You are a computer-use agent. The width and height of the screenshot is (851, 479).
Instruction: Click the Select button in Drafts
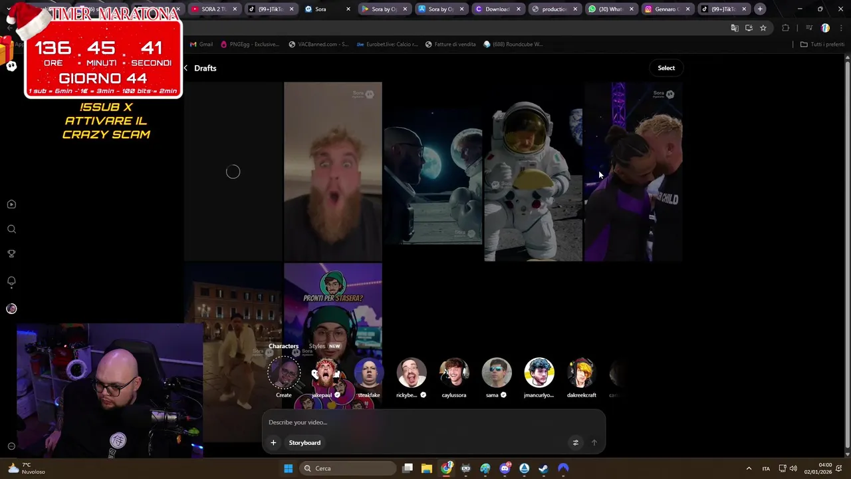click(666, 68)
